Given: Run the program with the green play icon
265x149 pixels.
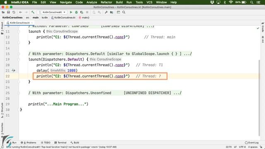Looking at the screenshot, I should 71,12.
